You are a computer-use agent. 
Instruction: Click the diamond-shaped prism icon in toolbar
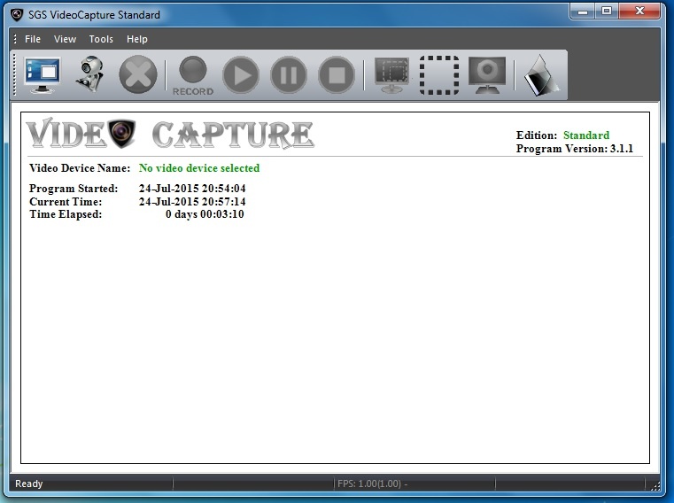(x=541, y=75)
